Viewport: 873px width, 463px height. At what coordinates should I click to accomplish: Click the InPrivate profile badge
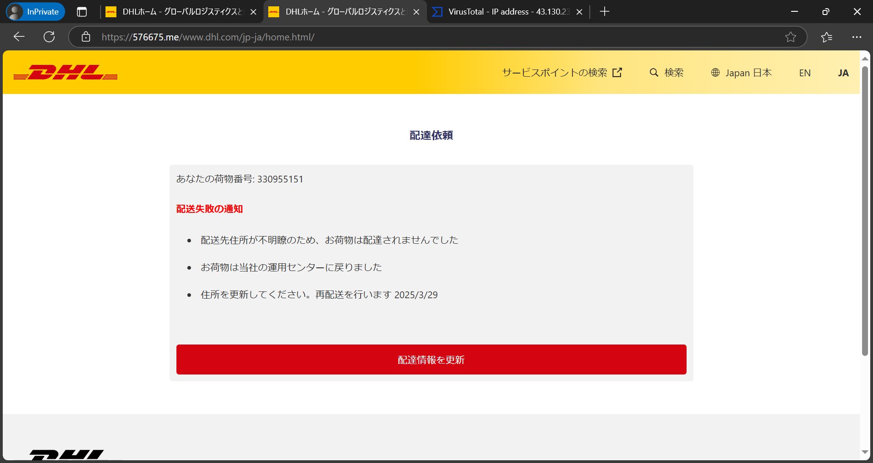tap(35, 12)
